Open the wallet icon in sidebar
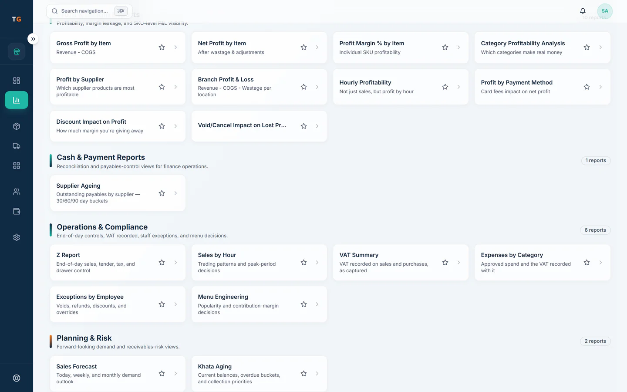The width and height of the screenshot is (627, 392). pos(17,211)
